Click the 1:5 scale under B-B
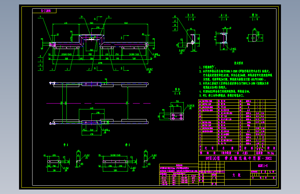This screenshot has height=194, width=300. (191, 19)
